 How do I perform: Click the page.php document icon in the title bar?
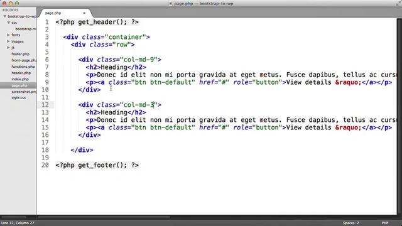pos(170,4)
